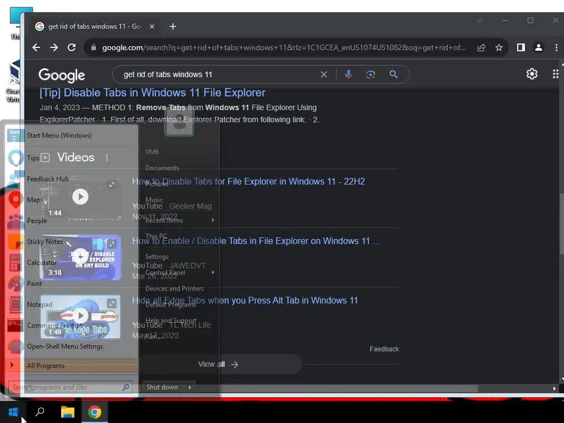This screenshot has height=423, width=564.
Task: Open a new Chrome tab
Action: 172,26
